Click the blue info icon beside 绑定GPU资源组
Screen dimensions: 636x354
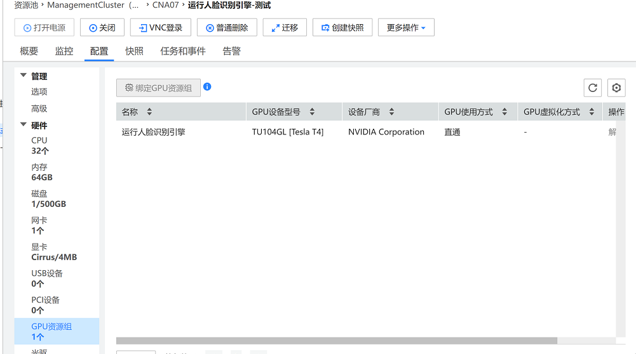[207, 87]
